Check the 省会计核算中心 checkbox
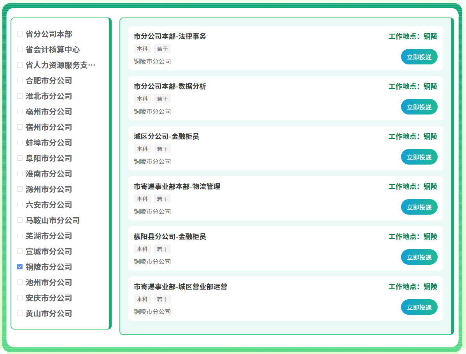This screenshot has height=354, width=466. [20, 50]
